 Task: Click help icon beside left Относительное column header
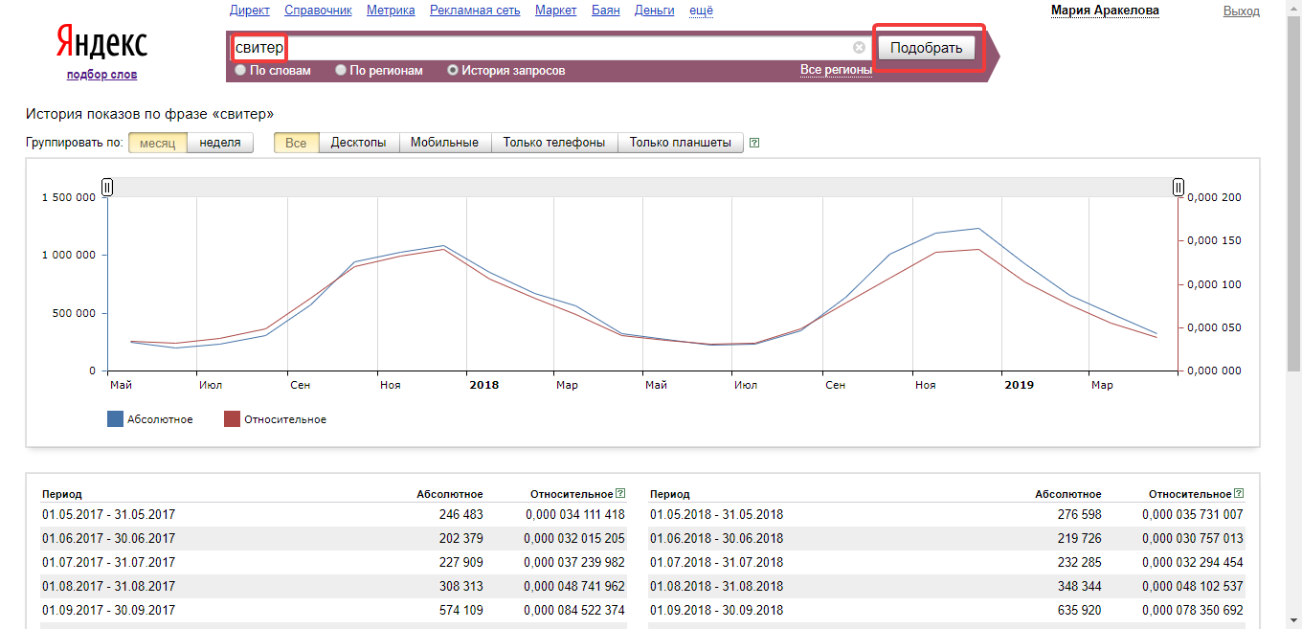tap(620, 494)
